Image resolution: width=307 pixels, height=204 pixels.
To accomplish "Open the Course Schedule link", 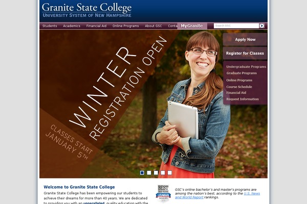I will [239, 87].
